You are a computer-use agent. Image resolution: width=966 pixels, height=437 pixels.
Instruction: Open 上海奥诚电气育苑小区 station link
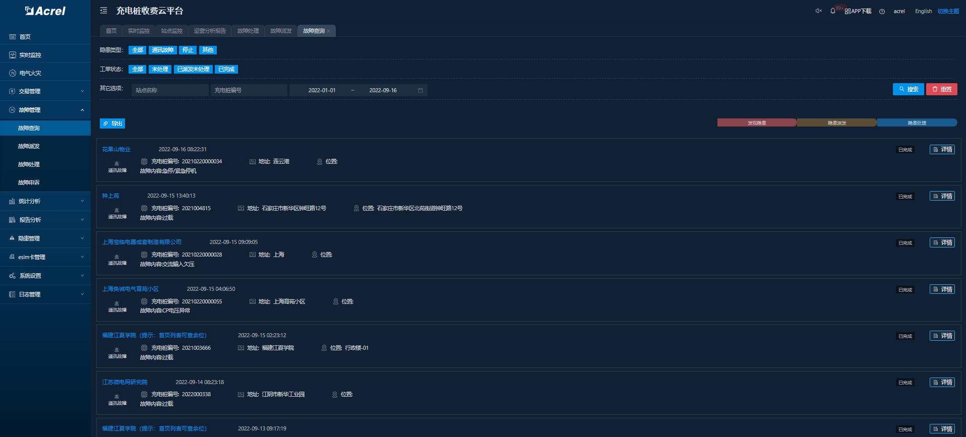130,289
